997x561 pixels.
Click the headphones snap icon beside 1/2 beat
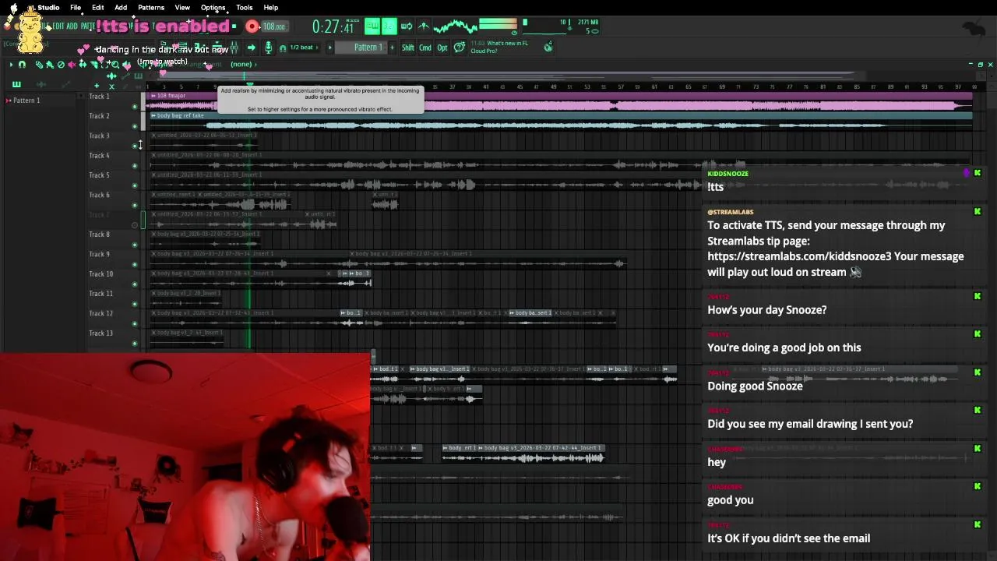(282, 48)
